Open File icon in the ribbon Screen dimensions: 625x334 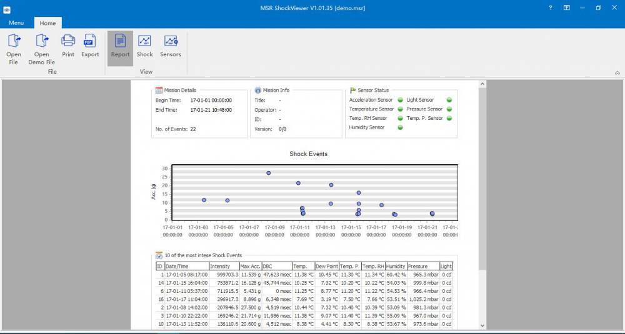click(14, 41)
